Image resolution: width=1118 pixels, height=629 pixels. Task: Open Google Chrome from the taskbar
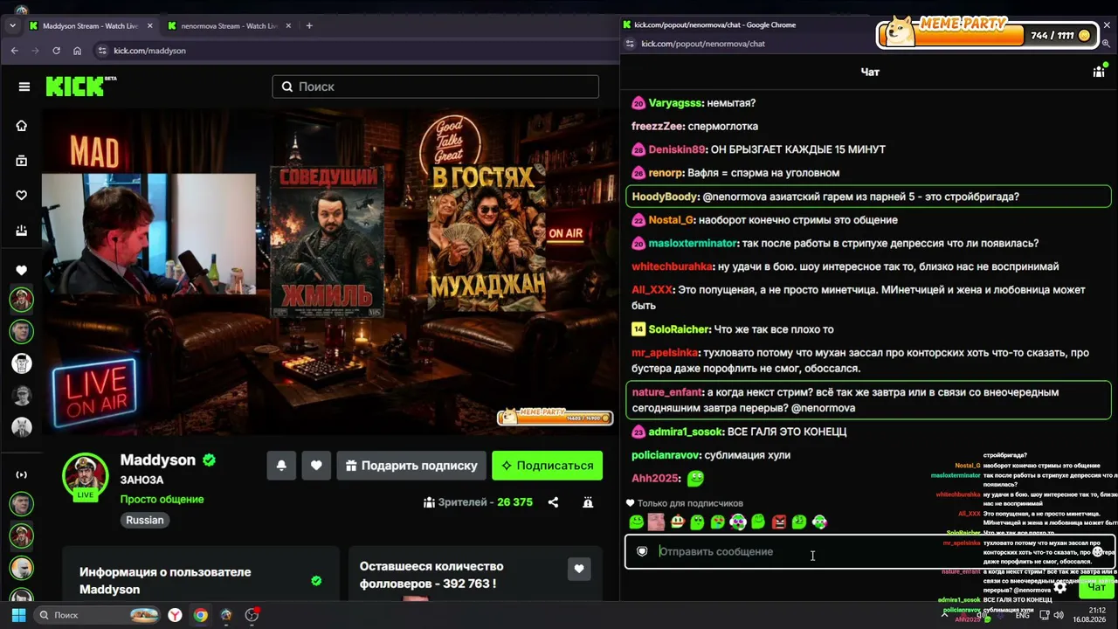point(201,615)
